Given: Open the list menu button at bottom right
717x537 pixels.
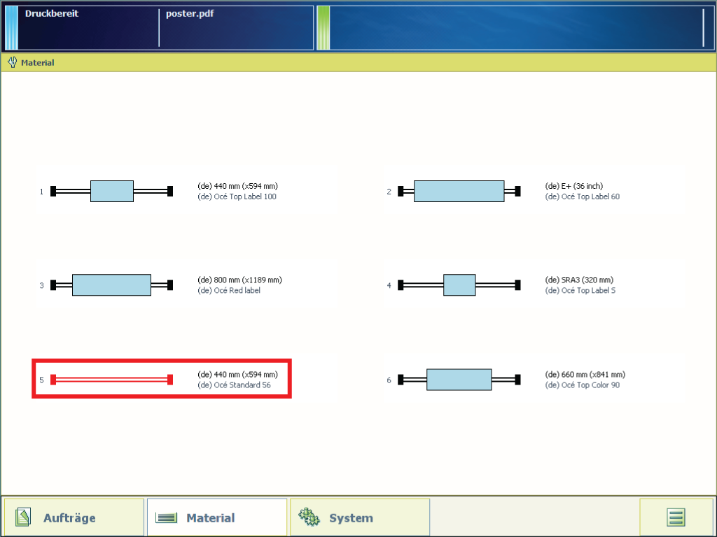Looking at the screenshot, I should (676, 517).
